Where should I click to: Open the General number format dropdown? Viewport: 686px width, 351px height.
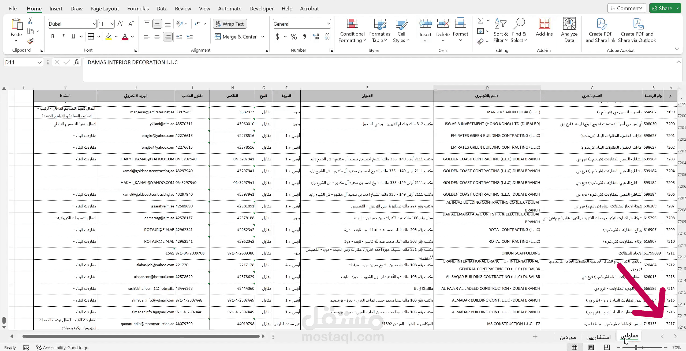pos(328,24)
